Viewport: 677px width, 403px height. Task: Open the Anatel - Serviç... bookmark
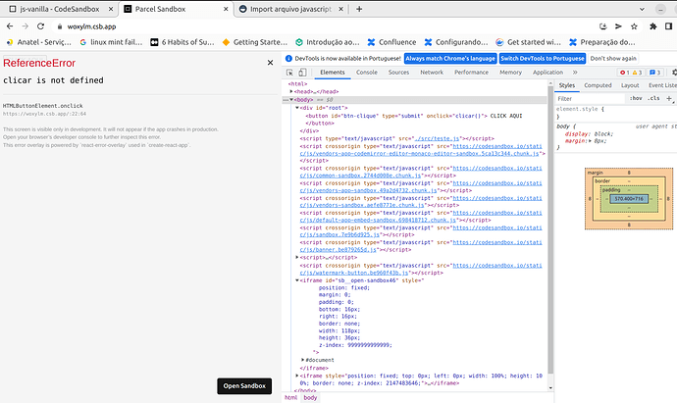click(39, 42)
